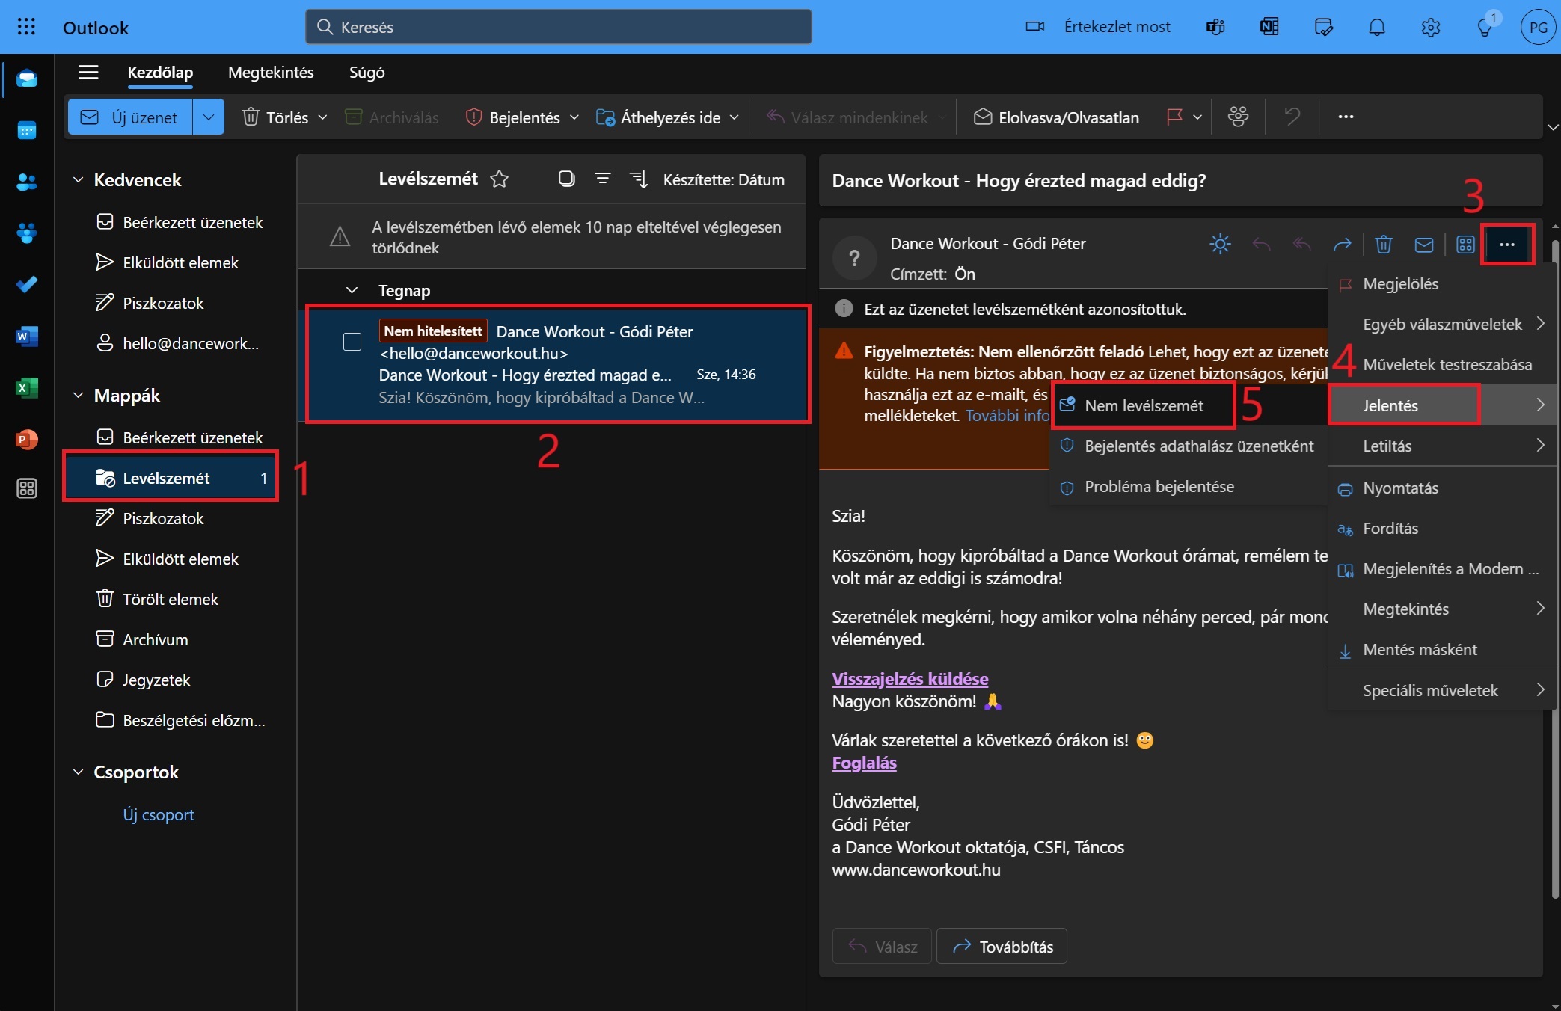Image resolution: width=1561 pixels, height=1011 pixels.
Task: Collapse the Kedvencek section
Action: (78, 179)
